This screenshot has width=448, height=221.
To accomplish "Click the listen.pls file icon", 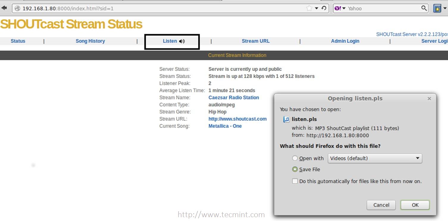I will point(286,119).
